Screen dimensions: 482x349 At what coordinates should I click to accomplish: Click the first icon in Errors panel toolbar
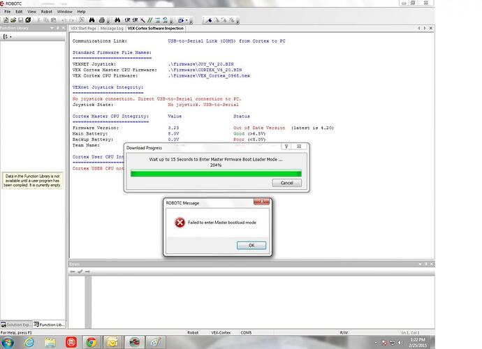point(73,272)
